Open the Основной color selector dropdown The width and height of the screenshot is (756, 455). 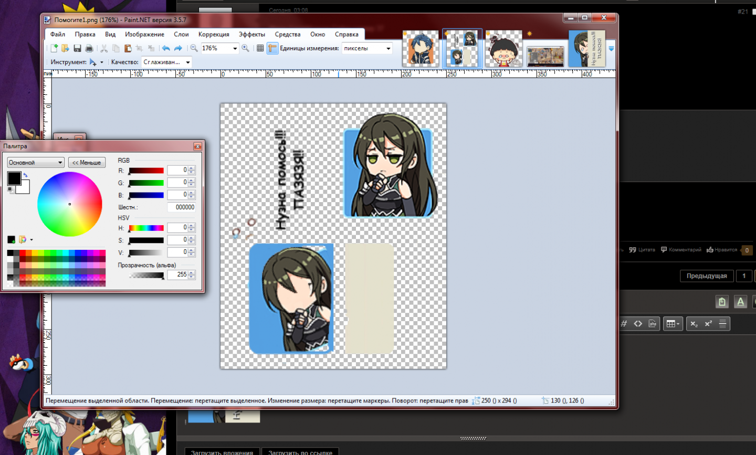click(36, 163)
